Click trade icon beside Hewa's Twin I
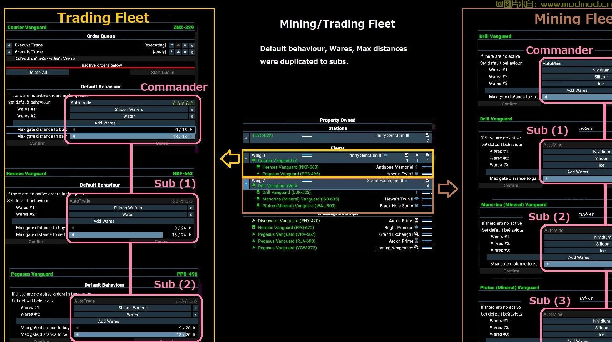The width and height of the screenshot is (612, 342). point(416,174)
